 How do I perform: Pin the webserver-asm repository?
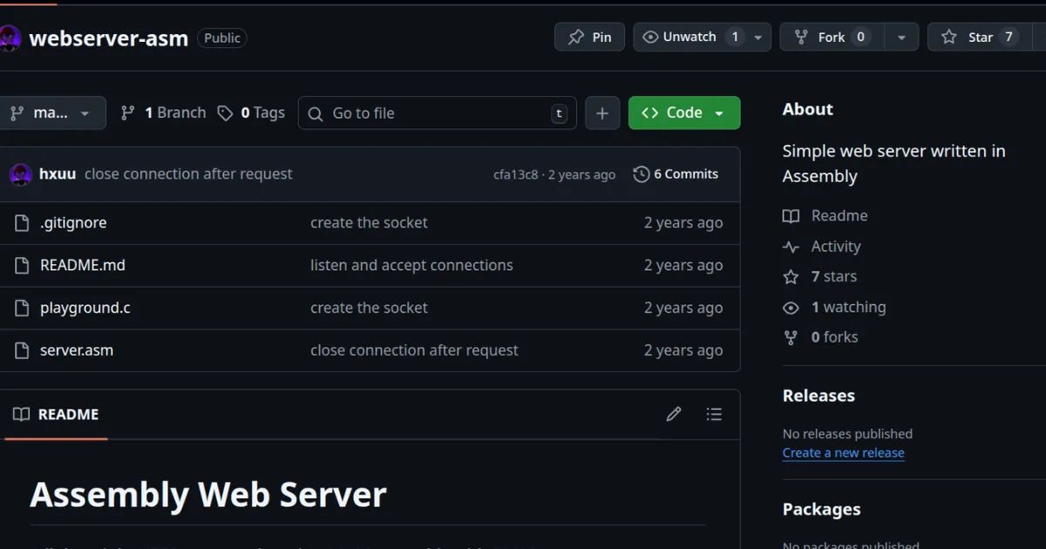coord(589,37)
